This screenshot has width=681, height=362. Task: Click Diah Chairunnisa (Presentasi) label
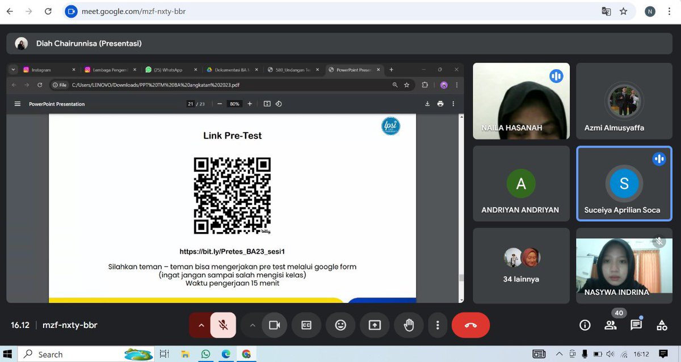89,44
